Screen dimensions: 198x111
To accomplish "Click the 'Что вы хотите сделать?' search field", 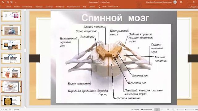I will tap(110, 7).
